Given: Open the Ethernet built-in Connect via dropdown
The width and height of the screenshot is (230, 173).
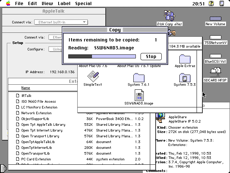Looking at the screenshot, I should pyautogui.click(x=61, y=22).
